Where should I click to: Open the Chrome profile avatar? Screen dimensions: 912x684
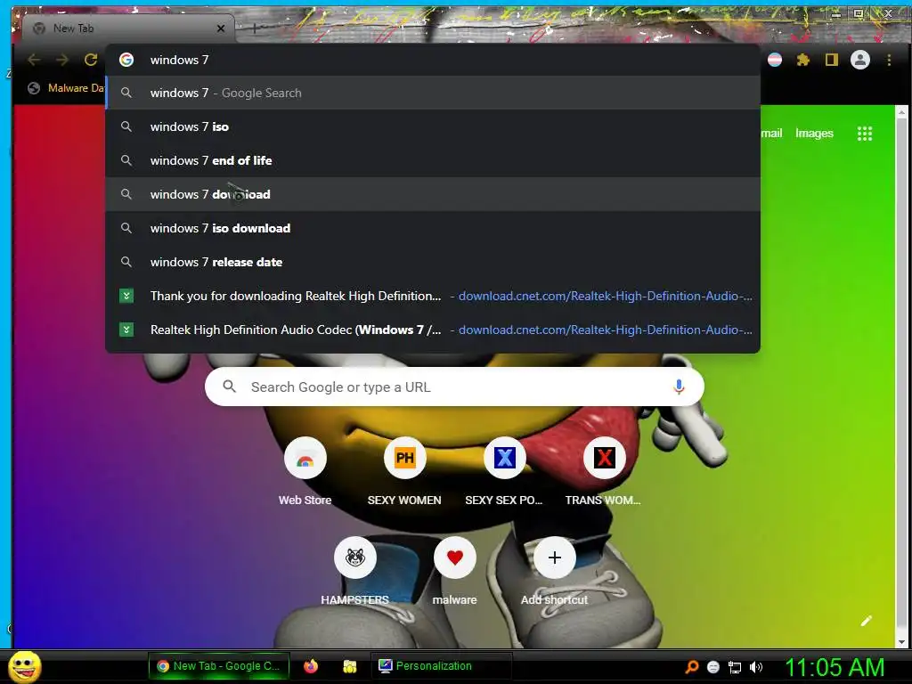(x=860, y=60)
